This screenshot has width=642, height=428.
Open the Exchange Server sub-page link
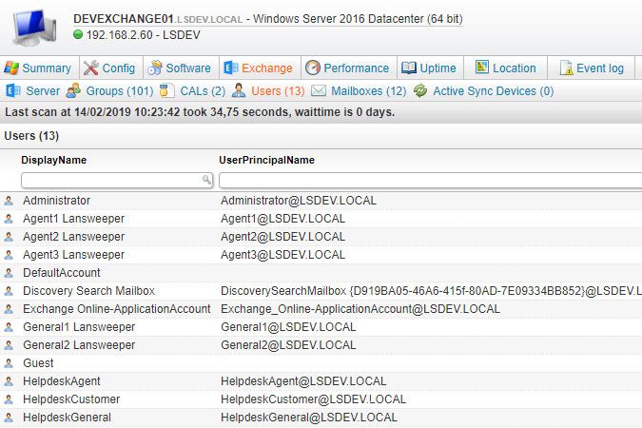coord(34,91)
